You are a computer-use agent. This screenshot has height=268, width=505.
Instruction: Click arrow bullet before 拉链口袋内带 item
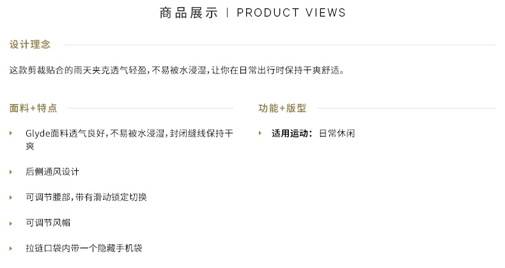[x=11, y=248]
